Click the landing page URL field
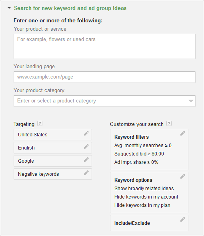 point(104,77)
